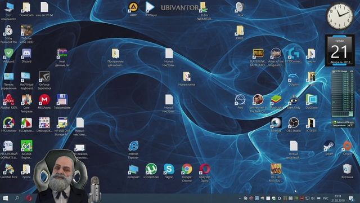The height and width of the screenshot is (203, 360).
Task: Launch the Logitech G connect shortcut
Action: [x=294, y=55]
